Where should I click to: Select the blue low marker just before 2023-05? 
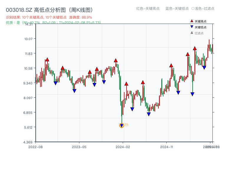pyautogui.click(x=74, y=91)
